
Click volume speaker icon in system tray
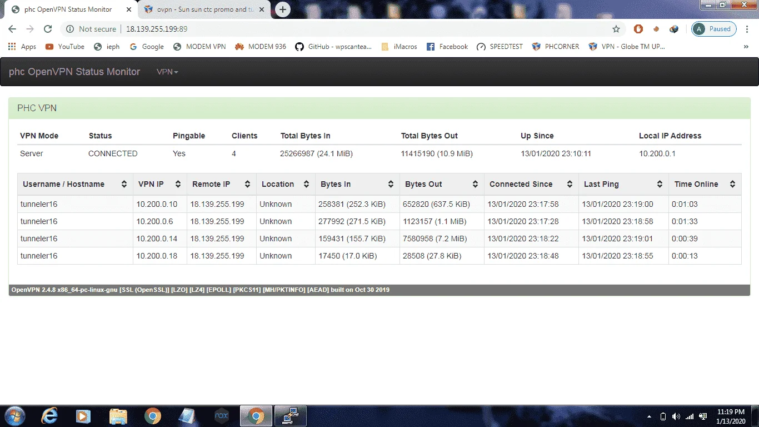tap(676, 416)
